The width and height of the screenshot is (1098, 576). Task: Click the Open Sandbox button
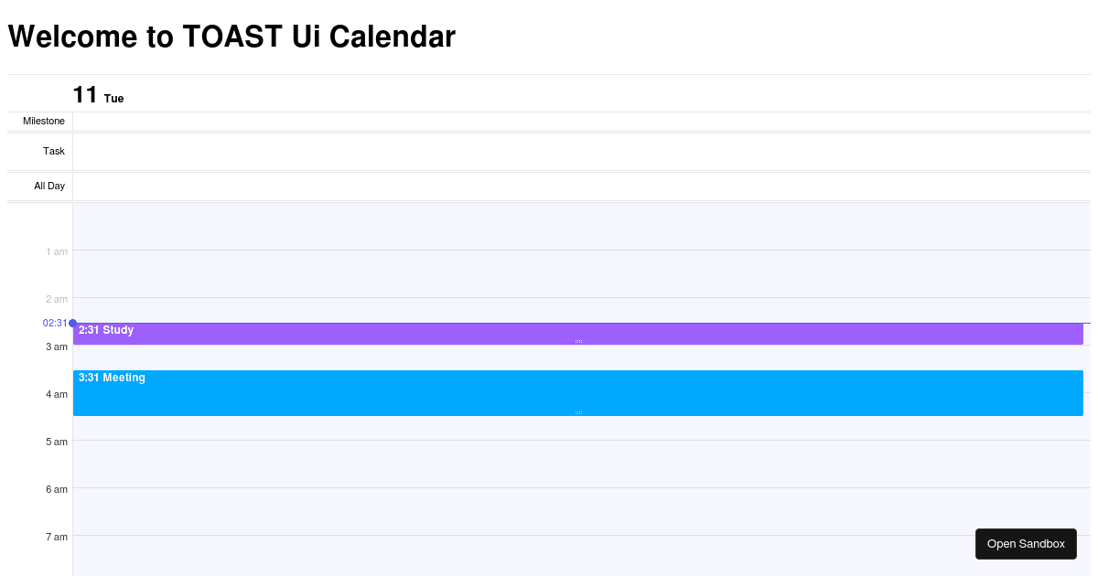pyautogui.click(x=1026, y=543)
